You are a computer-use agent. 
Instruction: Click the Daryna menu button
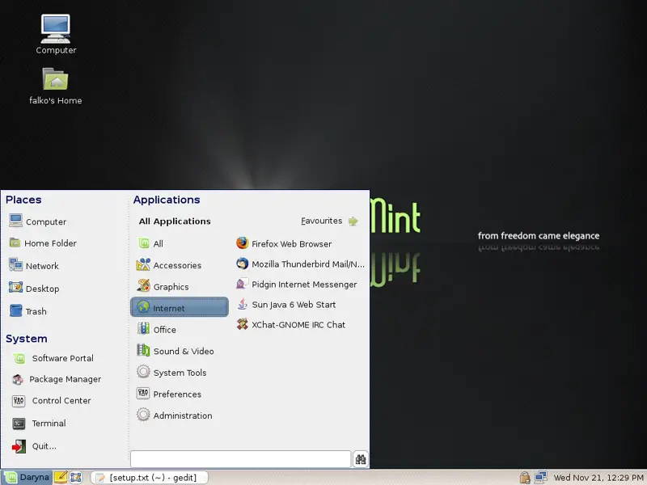click(x=27, y=477)
